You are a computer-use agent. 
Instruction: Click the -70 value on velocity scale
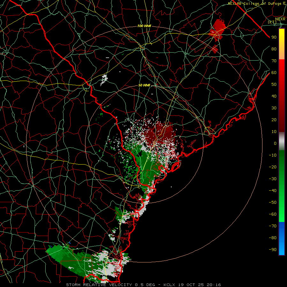[273, 226]
